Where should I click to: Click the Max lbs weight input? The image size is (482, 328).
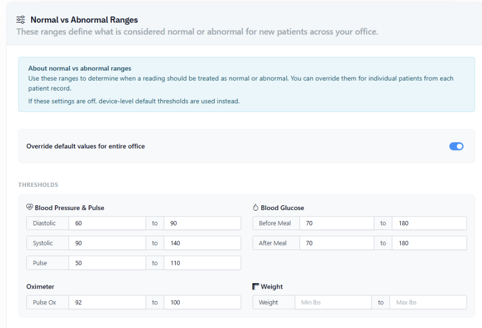pos(428,302)
